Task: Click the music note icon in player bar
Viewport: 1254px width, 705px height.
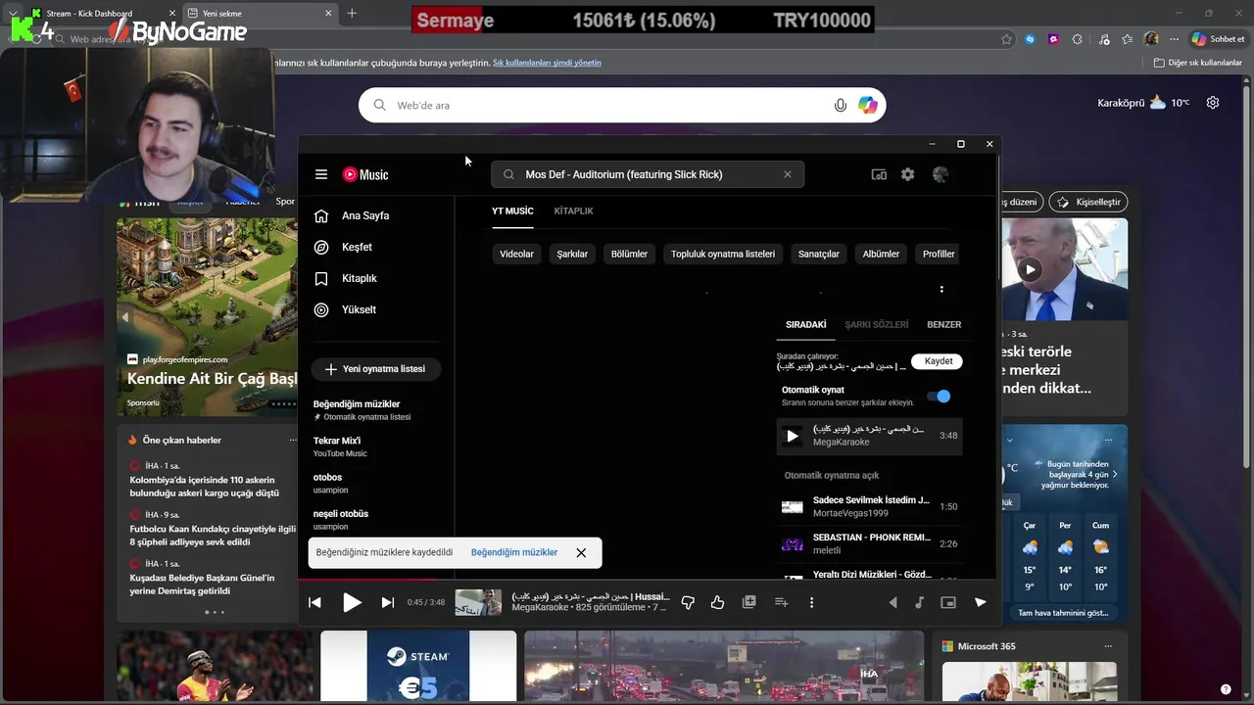Action: [x=919, y=602]
